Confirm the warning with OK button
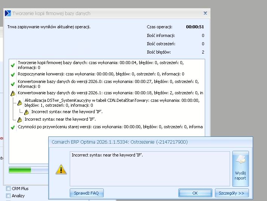The height and width of the screenshot is (201, 267). pos(195,193)
